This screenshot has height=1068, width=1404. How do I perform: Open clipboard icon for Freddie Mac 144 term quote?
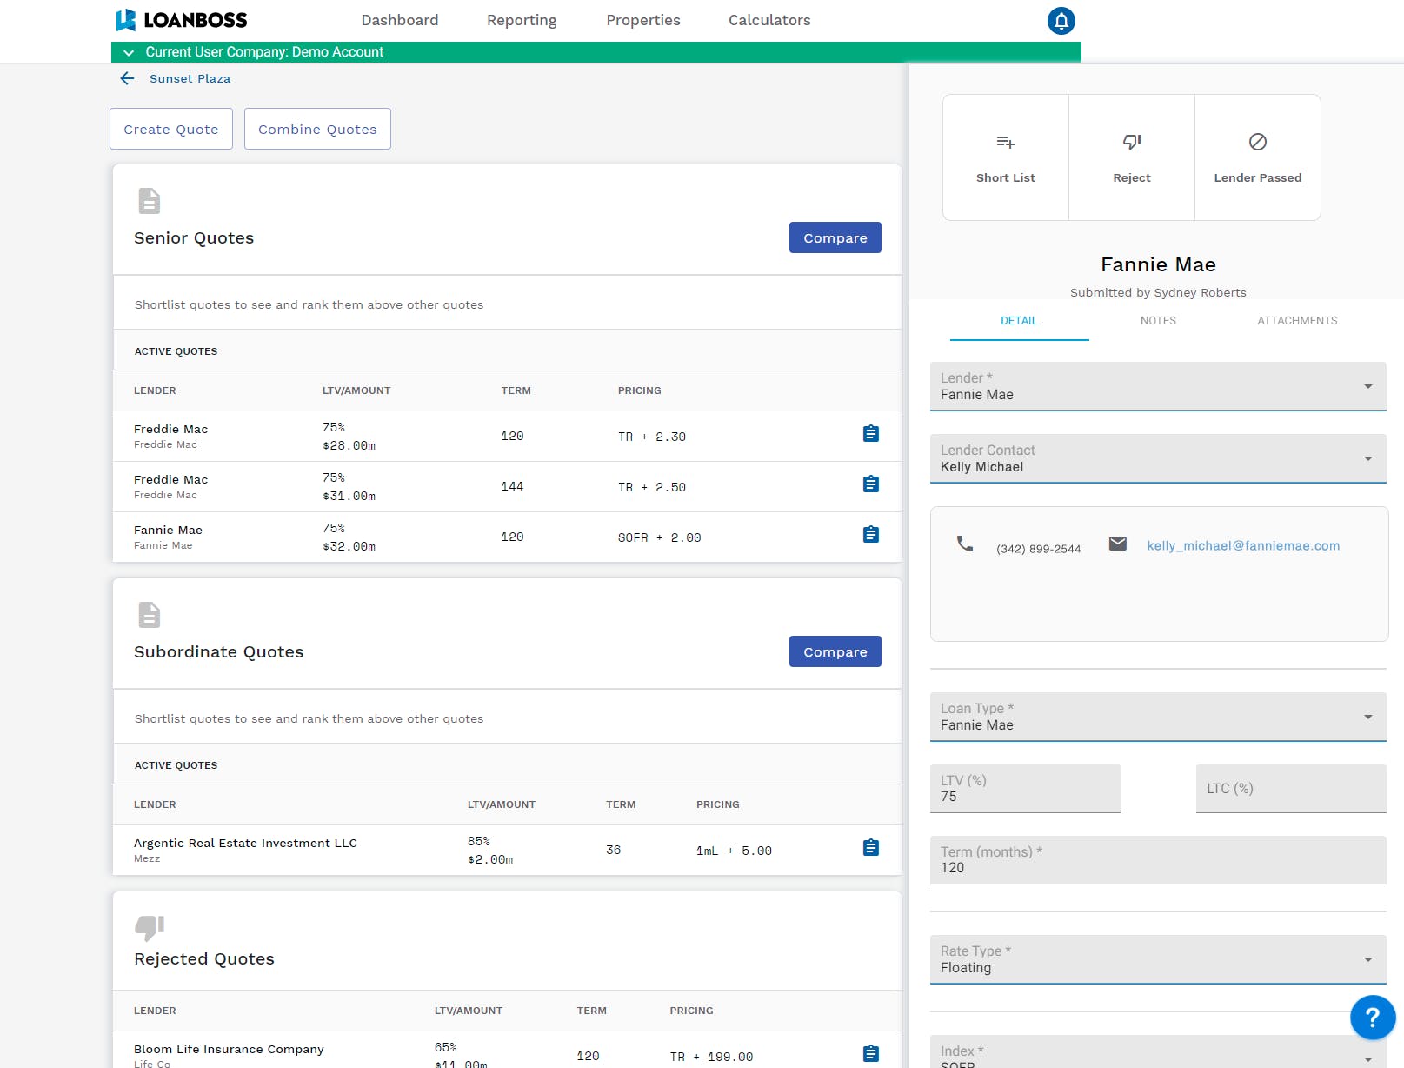871,484
